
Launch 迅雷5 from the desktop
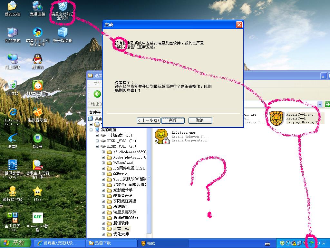pyautogui.click(x=13, y=141)
